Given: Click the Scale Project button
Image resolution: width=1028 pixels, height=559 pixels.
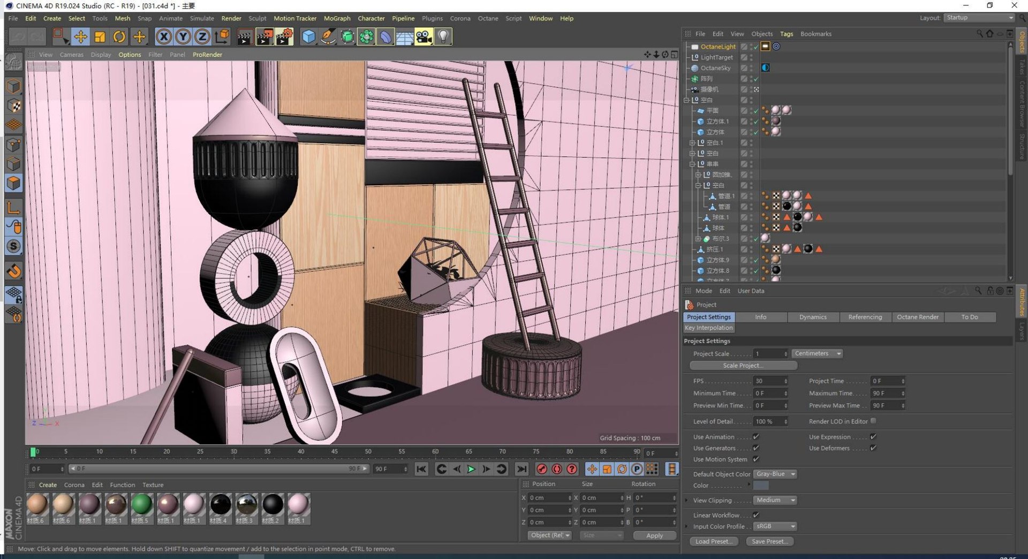Looking at the screenshot, I should pos(743,365).
